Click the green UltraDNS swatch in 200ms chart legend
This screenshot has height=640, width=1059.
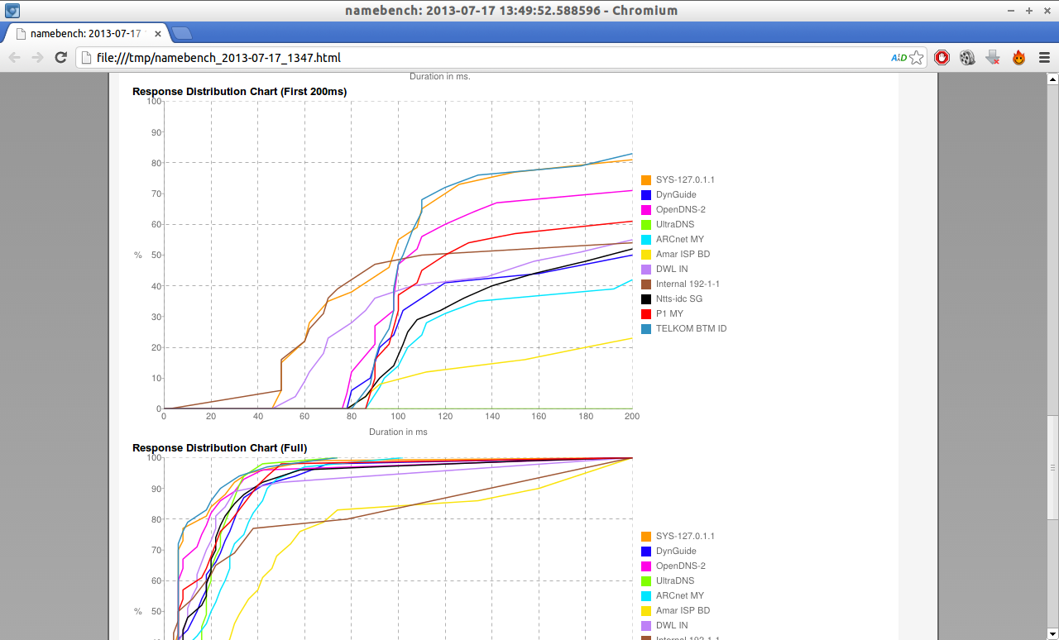[x=646, y=224]
